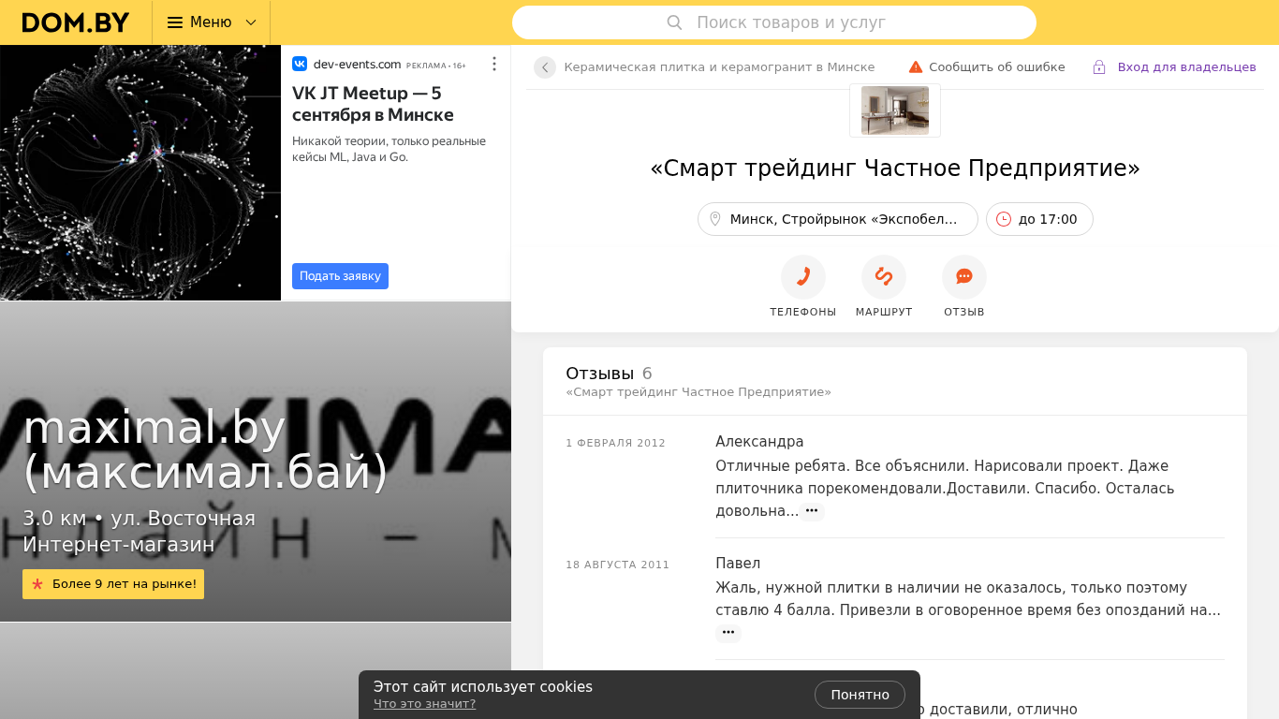Open the Минск, Стройрынок address pill
Screen dimensions: 1279x719
click(838, 219)
